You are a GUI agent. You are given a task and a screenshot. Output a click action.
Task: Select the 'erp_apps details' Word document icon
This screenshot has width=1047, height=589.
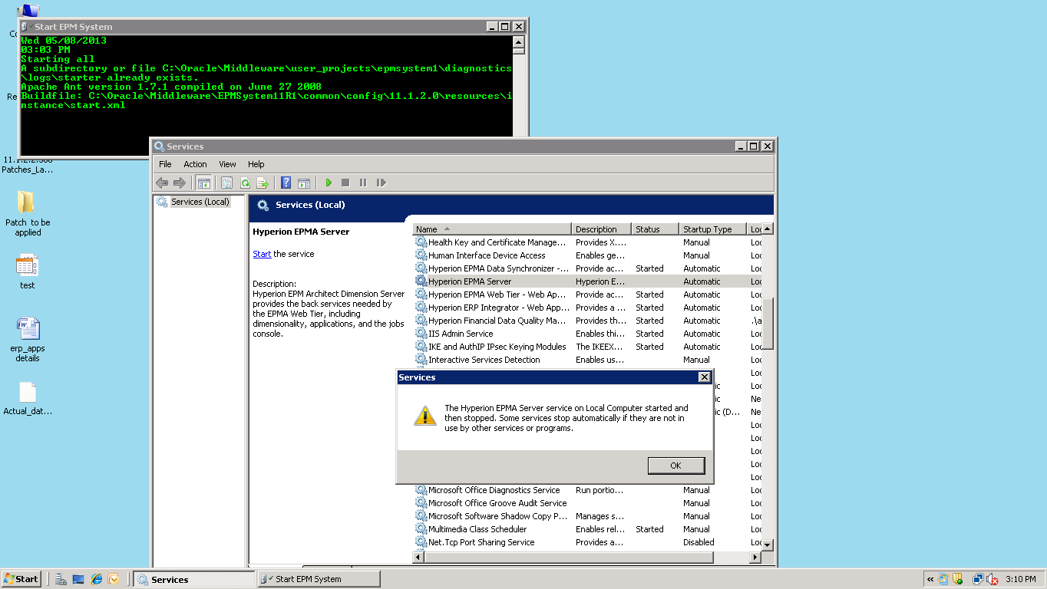pyautogui.click(x=28, y=339)
